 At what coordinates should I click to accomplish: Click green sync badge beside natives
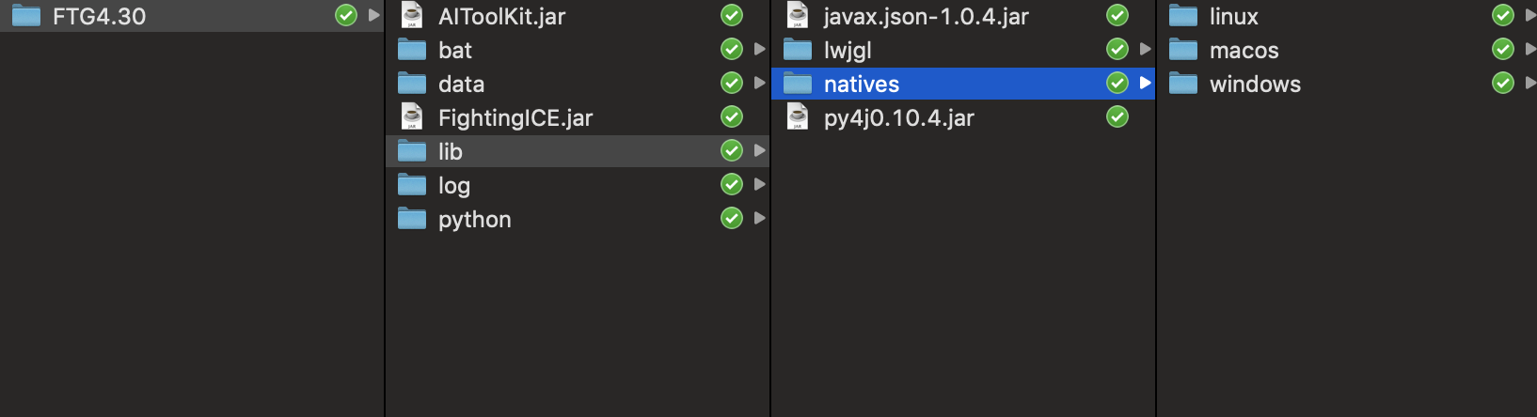[x=1117, y=83]
